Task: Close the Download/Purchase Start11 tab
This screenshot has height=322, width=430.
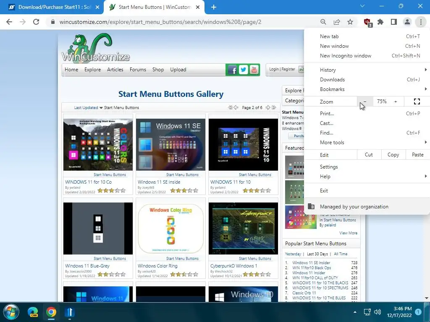Action: pos(97,7)
